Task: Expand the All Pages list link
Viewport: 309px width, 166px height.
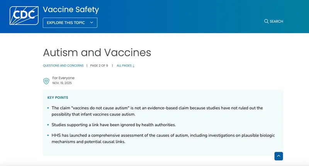Action: [x=124, y=66]
